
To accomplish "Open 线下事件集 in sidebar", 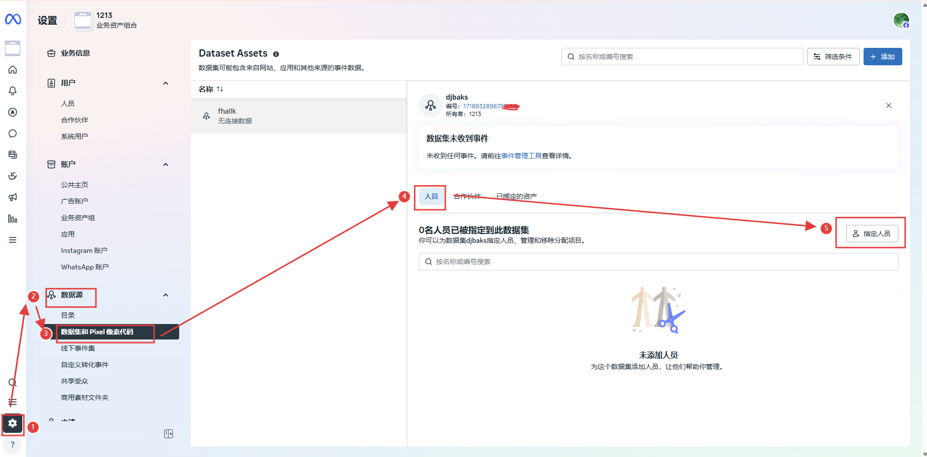I will (x=78, y=348).
